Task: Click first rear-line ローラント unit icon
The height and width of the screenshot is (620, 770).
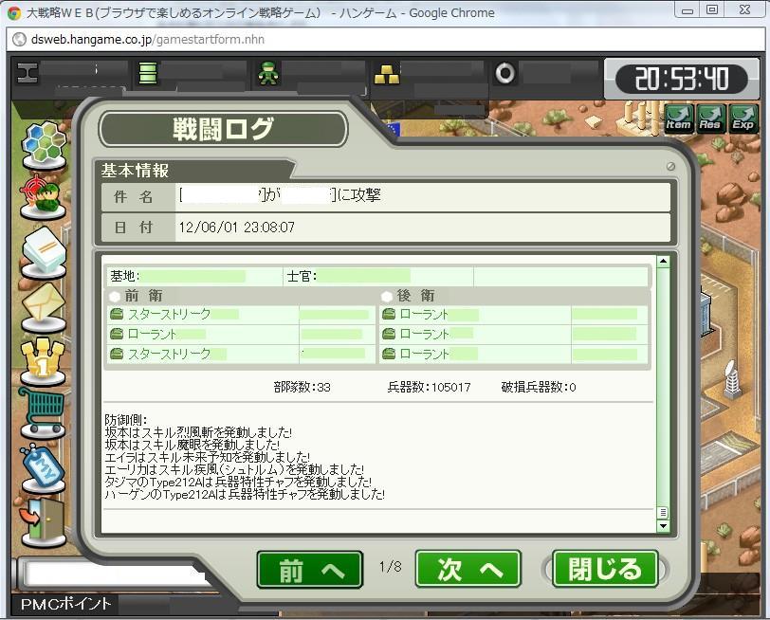Action: (389, 314)
